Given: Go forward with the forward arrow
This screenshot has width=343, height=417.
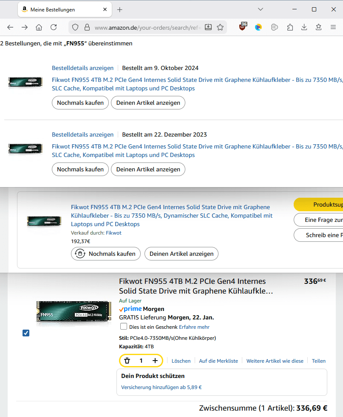Looking at the screenshot, I should (x=25, y=27).
